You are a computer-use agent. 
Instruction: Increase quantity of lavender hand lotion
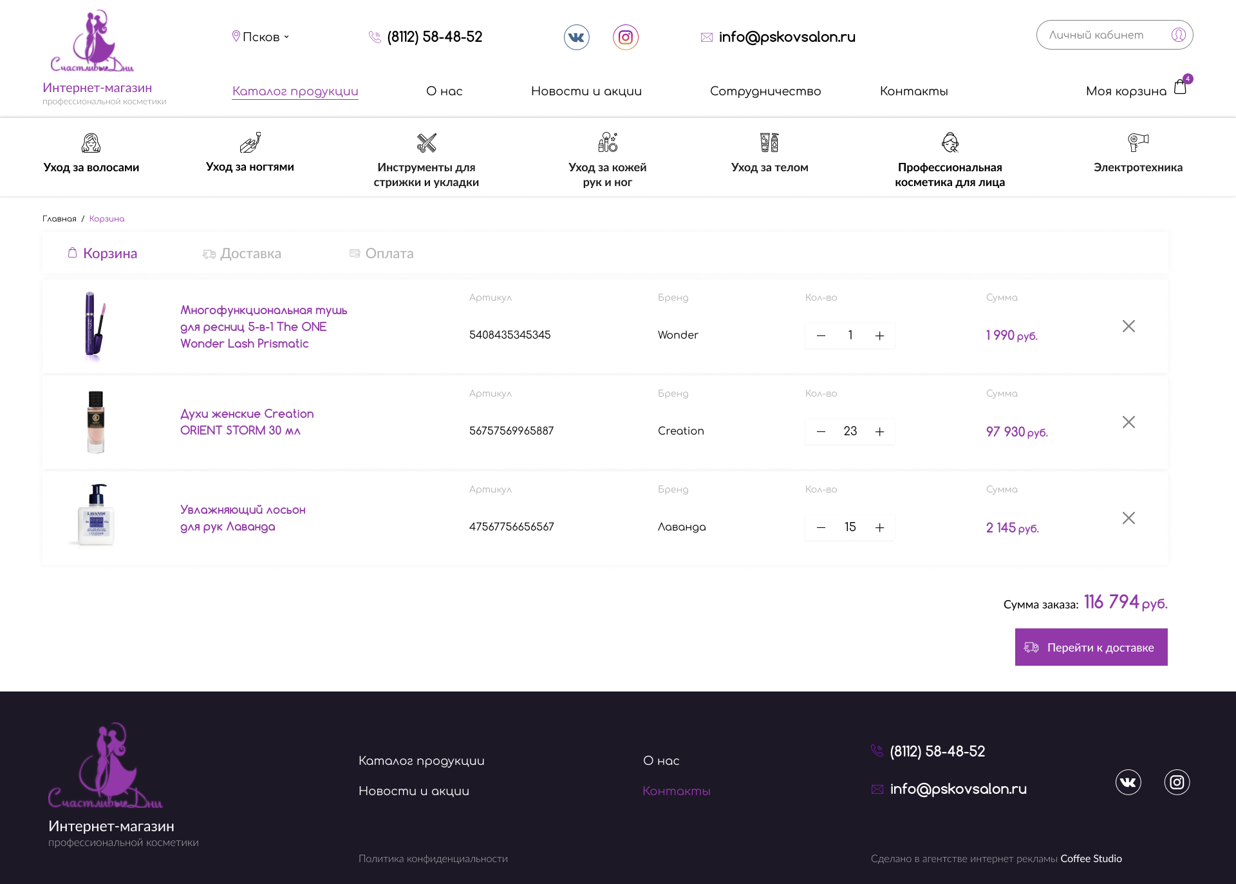pos(879,527)
